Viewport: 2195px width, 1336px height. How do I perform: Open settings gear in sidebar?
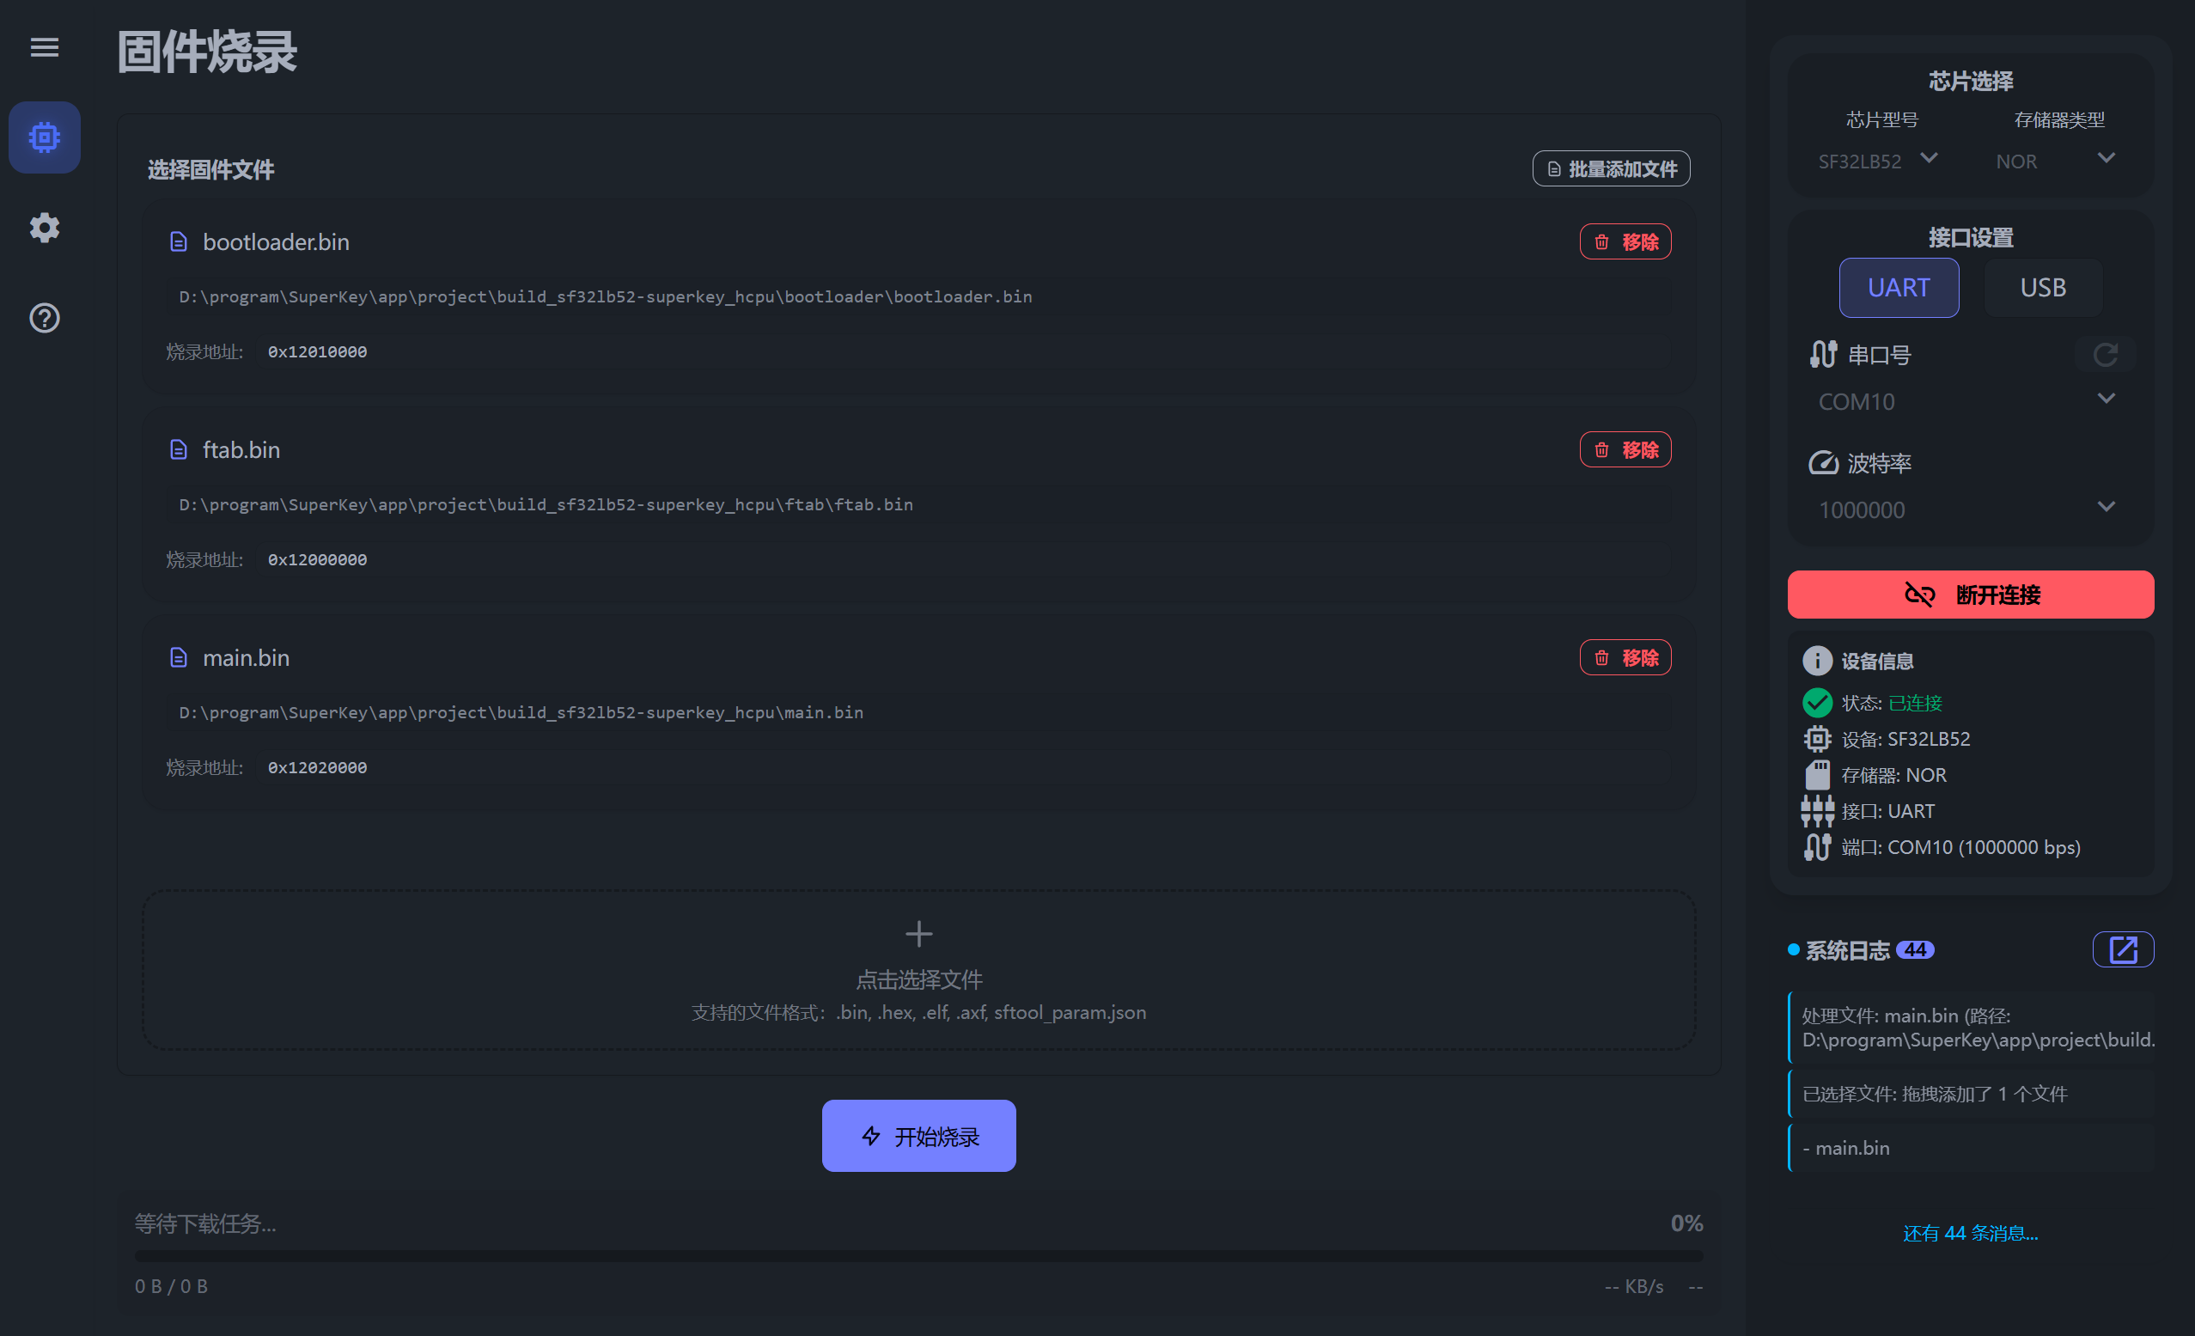pos(45,228)
